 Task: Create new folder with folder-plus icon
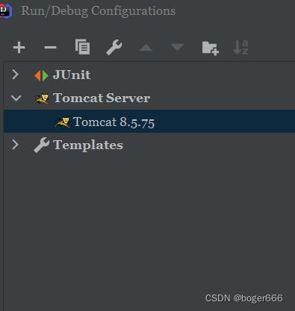[x=211, y=48]
